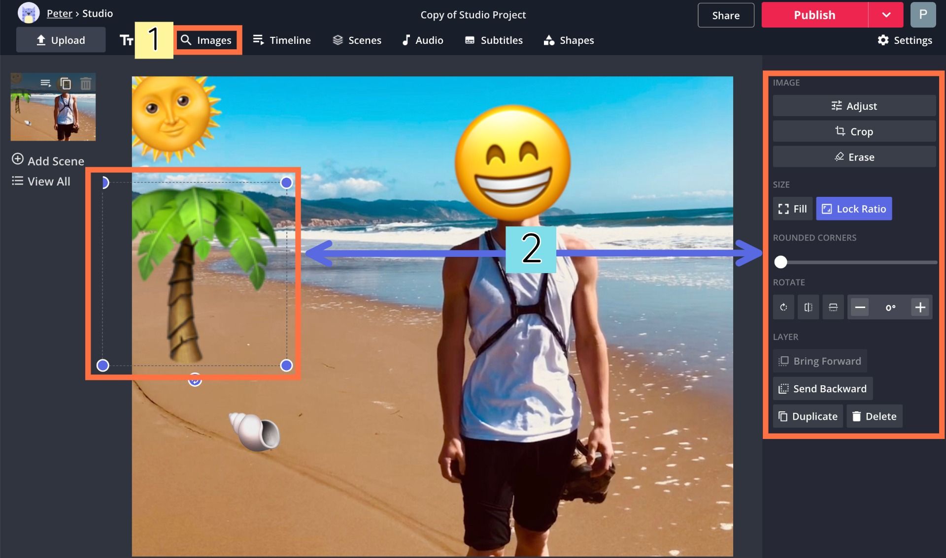Duplicate scene via thumbnail copy icon
Viewport: 946px width, 558px height.
click(x=66, y=84)
